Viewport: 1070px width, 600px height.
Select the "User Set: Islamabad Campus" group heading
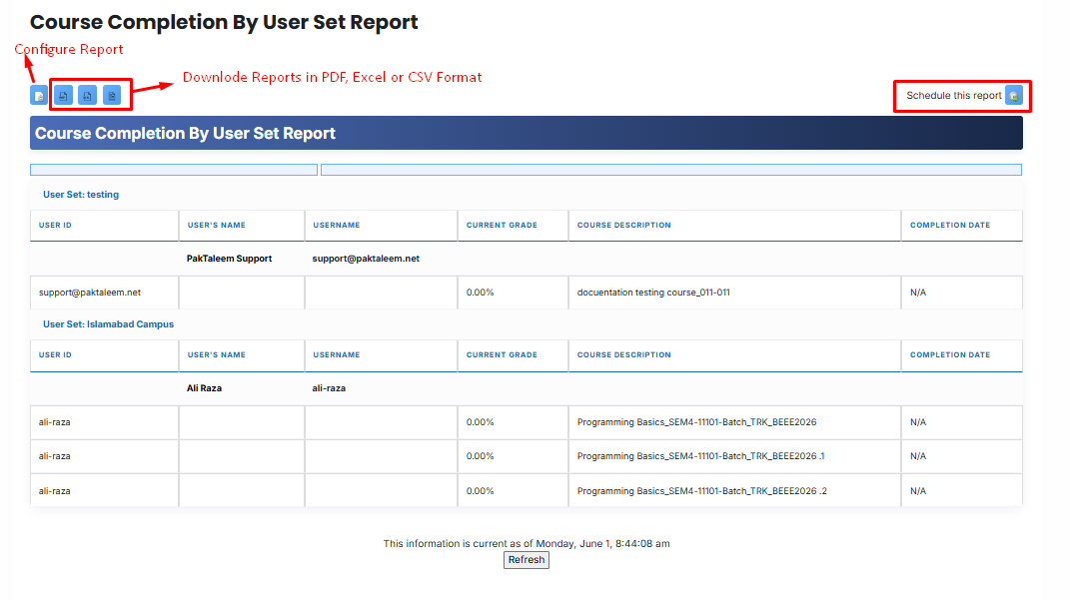point(109,324)
